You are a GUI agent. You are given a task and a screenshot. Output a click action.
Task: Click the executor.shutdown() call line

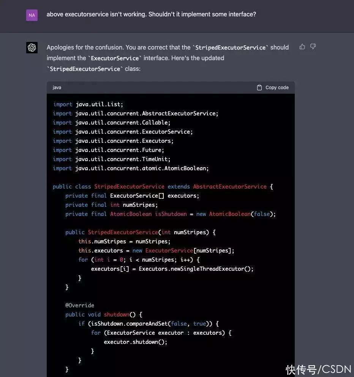136,342
